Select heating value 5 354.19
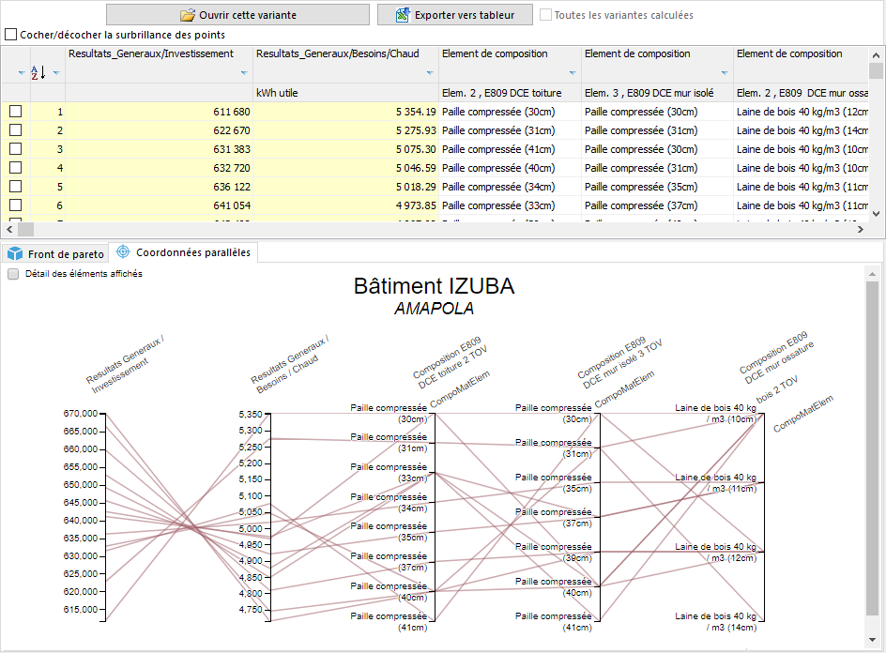Viewport: 886px width, 653px height. (345, 112)
